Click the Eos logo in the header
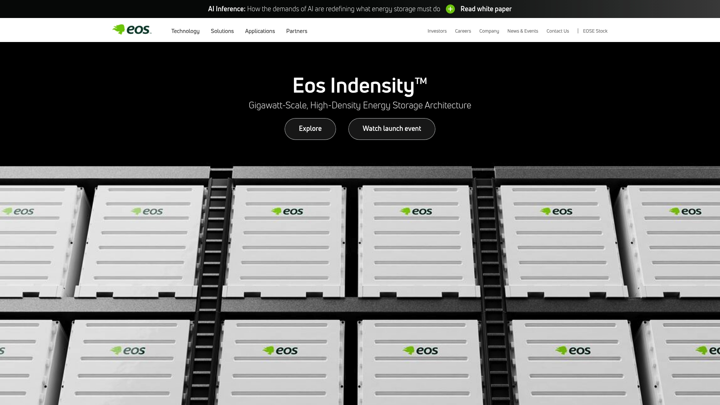This screenshot has height=405, width=720. tap(132, 30)
